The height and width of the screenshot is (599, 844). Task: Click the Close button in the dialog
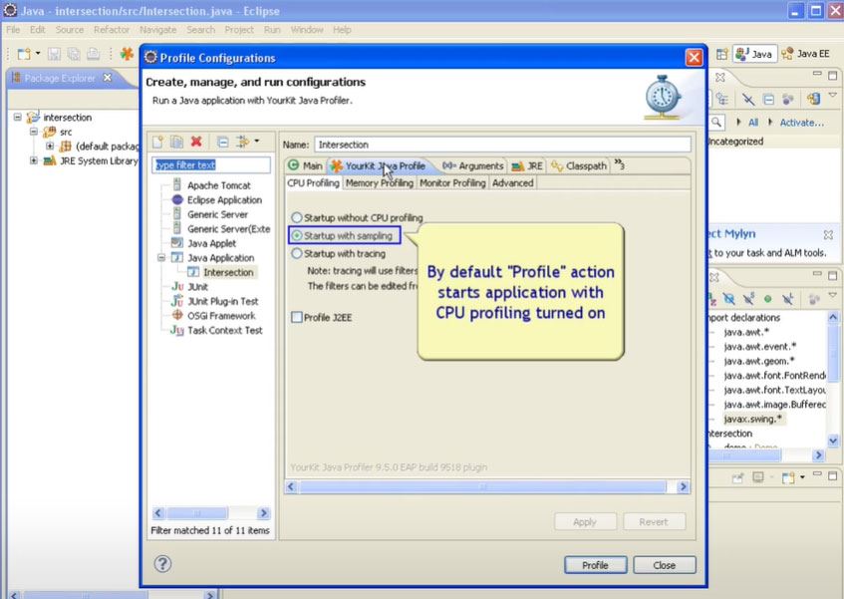[x=664, y=565]
